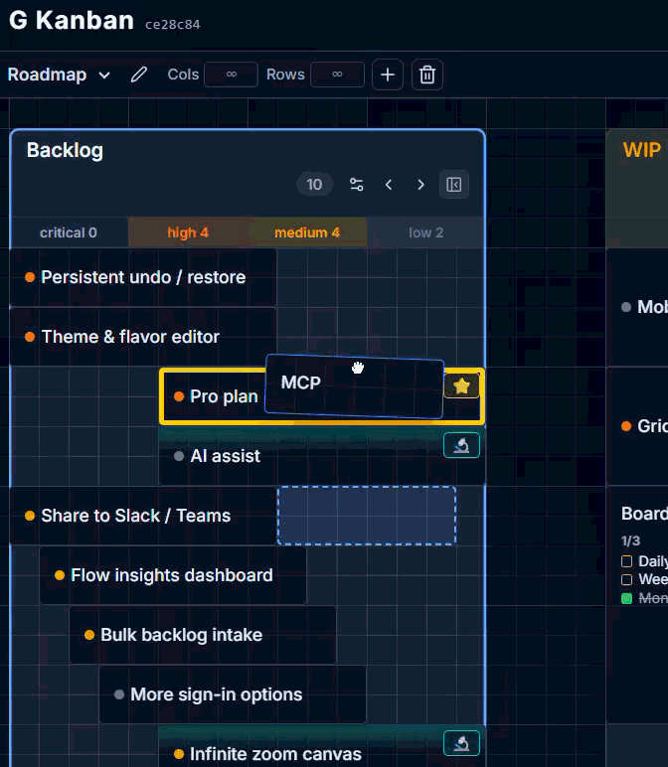Open the Board… checklist card
The image size is (668, 767).
click(x=637, y=605)
